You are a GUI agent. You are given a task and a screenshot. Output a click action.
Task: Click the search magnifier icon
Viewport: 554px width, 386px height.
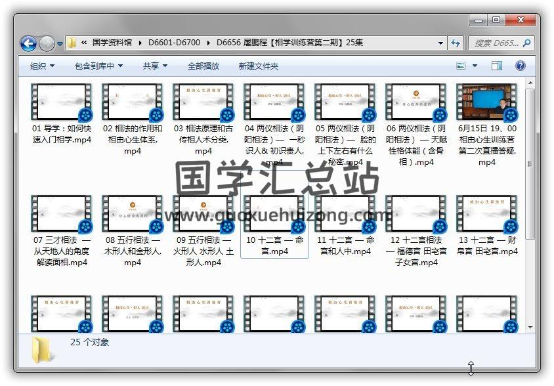pos(526,43)
